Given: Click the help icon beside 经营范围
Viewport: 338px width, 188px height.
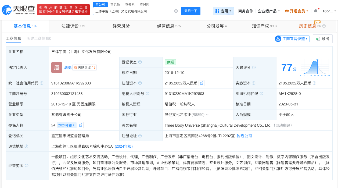Looking at the screenshot, I should (x=26, y=166).
